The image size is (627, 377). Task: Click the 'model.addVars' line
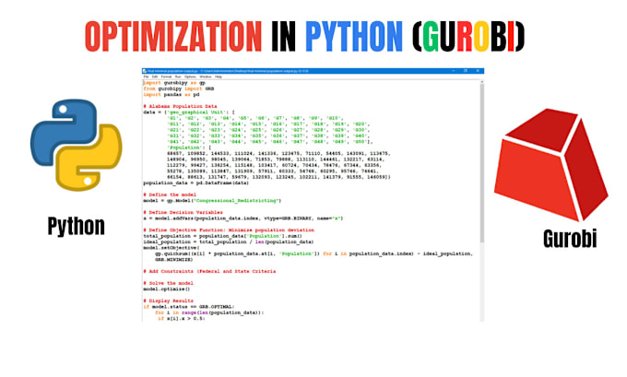point(243,218)
